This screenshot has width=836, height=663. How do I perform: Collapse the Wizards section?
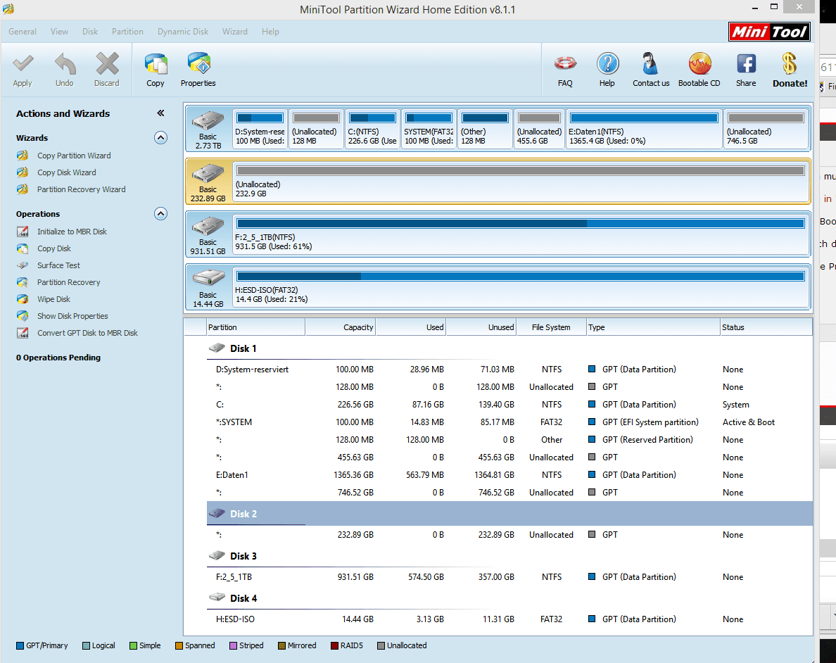(160, 138)
